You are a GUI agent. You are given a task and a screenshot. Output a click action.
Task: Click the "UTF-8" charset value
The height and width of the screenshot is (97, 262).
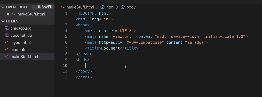[x=126, y=31]
